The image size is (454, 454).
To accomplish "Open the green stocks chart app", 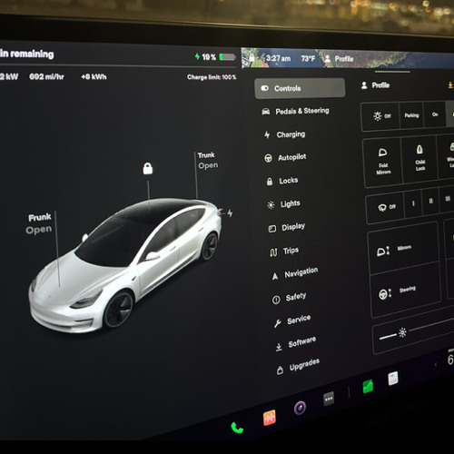I will (x=368, y=387).
